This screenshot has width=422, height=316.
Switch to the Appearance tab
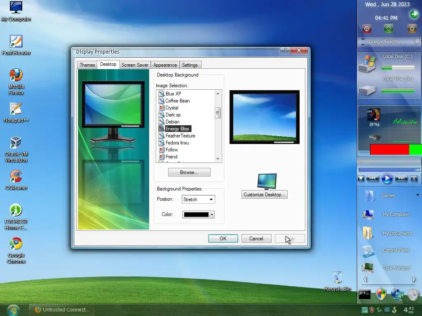click(x=165, y=65)
